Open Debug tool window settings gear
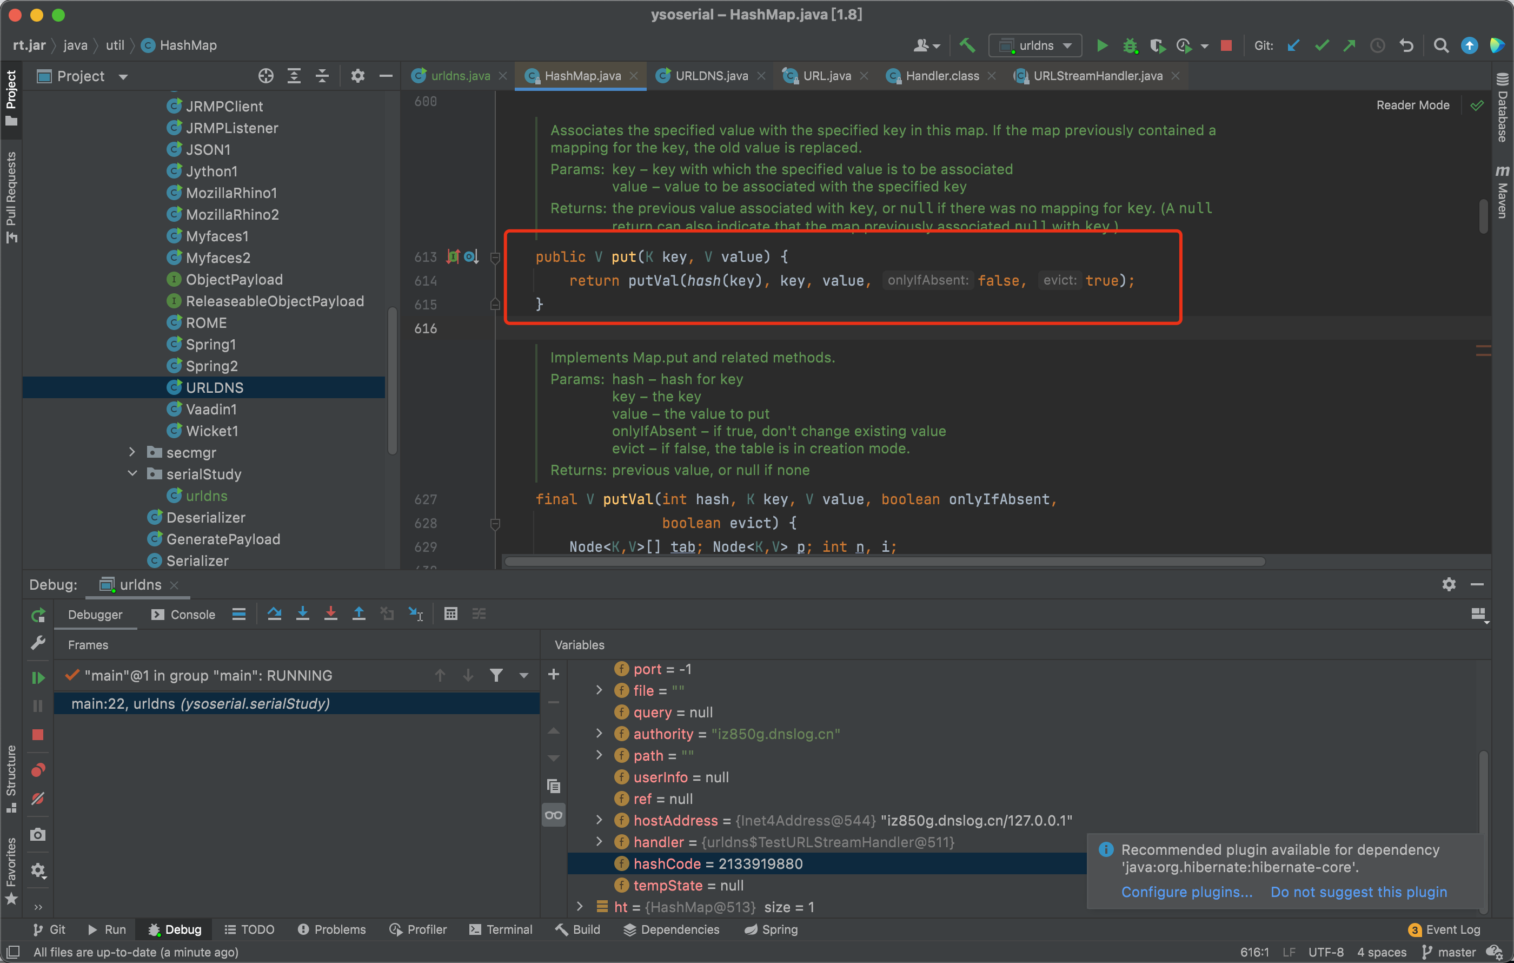The width and height of the screenshot is (1514, 963). click(x=1449, y=584)
